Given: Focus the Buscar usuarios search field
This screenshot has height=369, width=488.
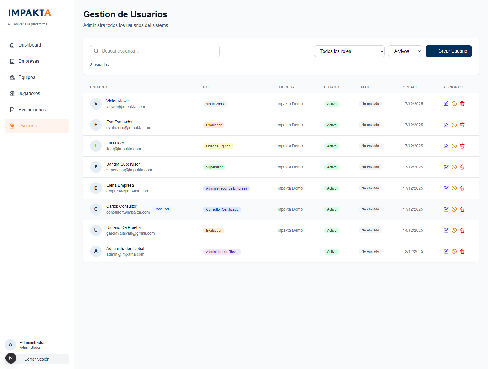Looking at the screenshot, I should coord(155,51).
